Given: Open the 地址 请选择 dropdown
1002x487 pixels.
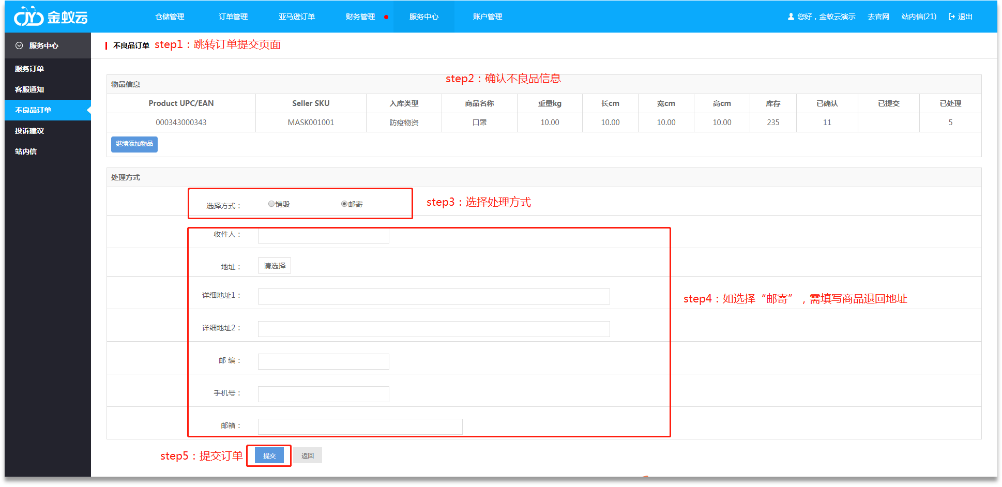Looking at the screenshot, I should tap(275, 266).
